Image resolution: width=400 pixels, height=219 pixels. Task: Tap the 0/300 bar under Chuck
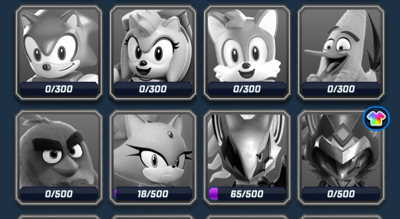pos(341,89)
